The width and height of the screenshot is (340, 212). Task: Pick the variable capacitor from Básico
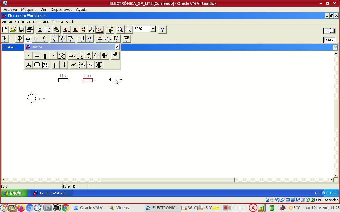(64, 65)
